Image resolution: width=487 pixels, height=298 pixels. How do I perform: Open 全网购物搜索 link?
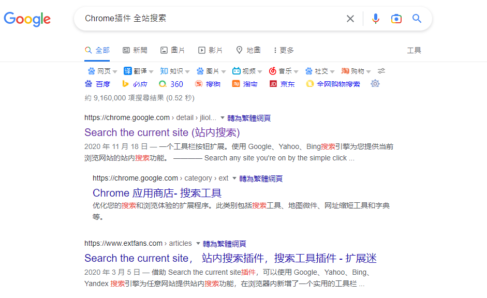[338, 84]
